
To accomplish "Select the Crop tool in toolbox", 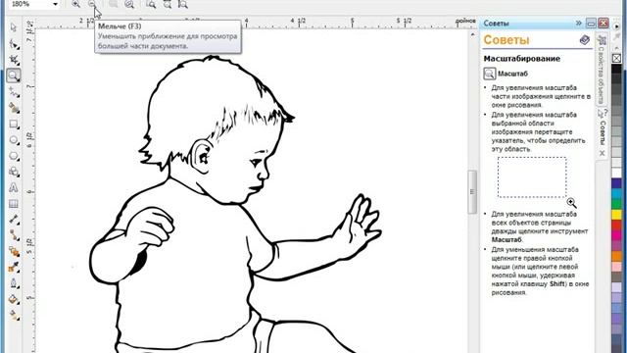I will coord(14,60).
